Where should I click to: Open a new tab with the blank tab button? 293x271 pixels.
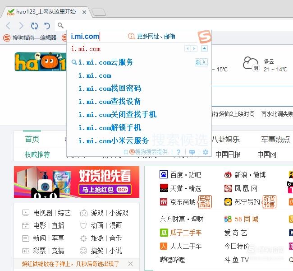98,12
